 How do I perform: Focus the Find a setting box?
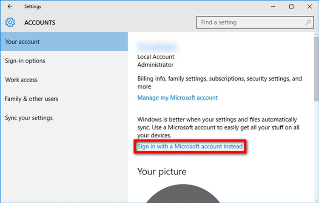coord(255,22)
